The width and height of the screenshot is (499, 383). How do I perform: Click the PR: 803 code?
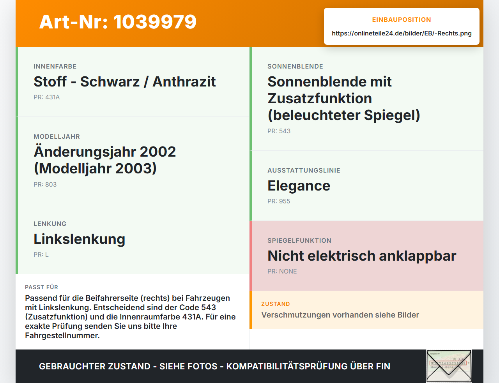45,185
